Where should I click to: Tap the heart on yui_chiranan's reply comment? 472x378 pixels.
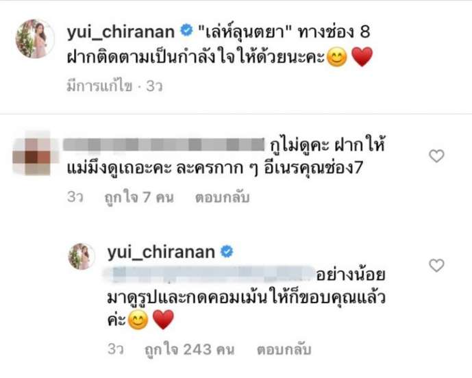coord(436,266)
